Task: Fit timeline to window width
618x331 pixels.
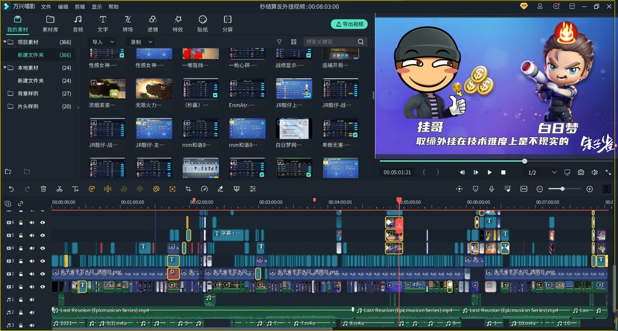Action: [x=524, y=189]
